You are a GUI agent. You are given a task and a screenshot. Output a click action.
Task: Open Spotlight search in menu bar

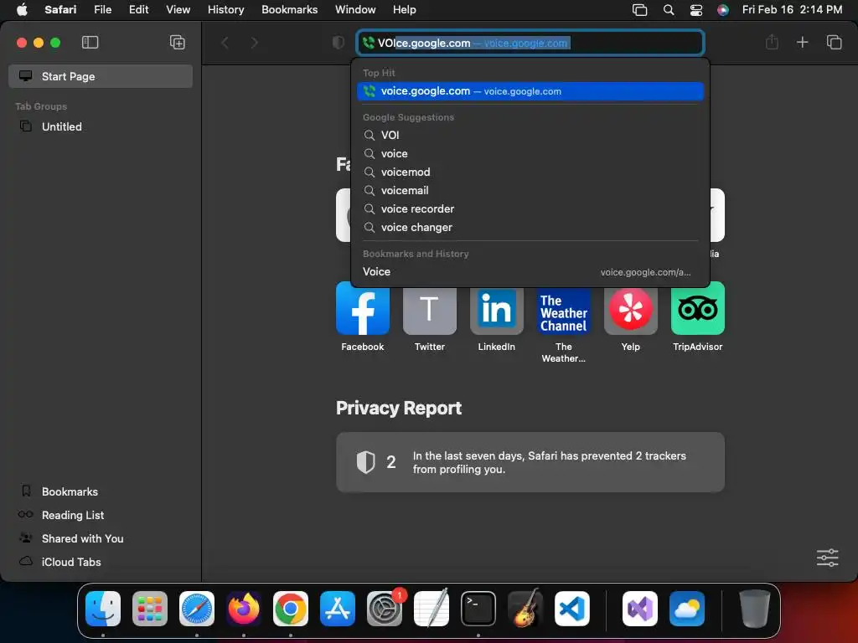tap(668, 10)
